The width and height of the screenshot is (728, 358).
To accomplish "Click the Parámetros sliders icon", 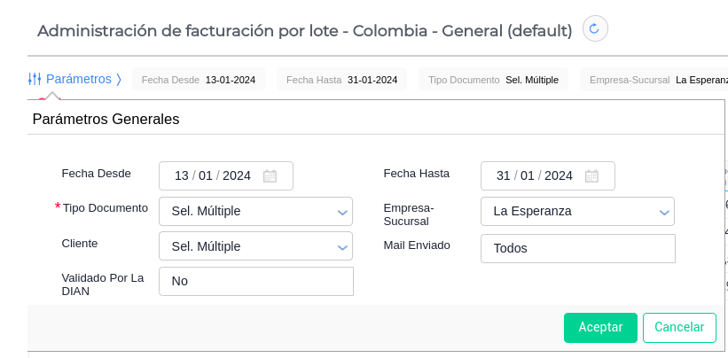I will 35,79.
